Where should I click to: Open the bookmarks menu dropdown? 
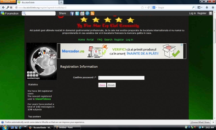point(200,7)
